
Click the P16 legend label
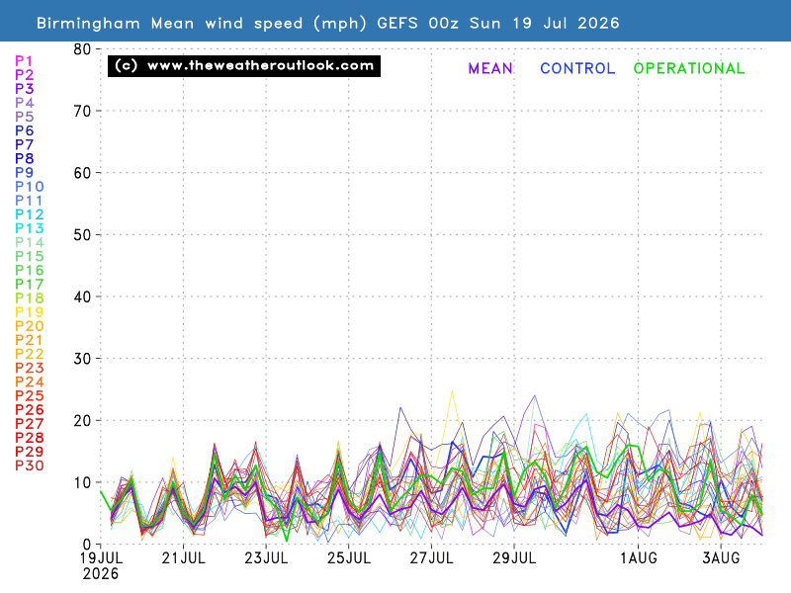pyautogui.click(x=30, y=270)
